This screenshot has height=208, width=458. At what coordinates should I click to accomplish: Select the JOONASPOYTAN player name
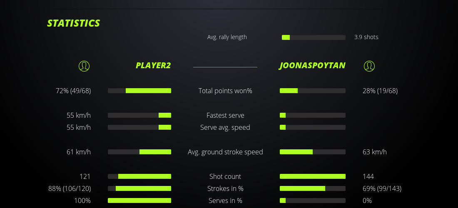pyautogui.click(x=312, y=66)
